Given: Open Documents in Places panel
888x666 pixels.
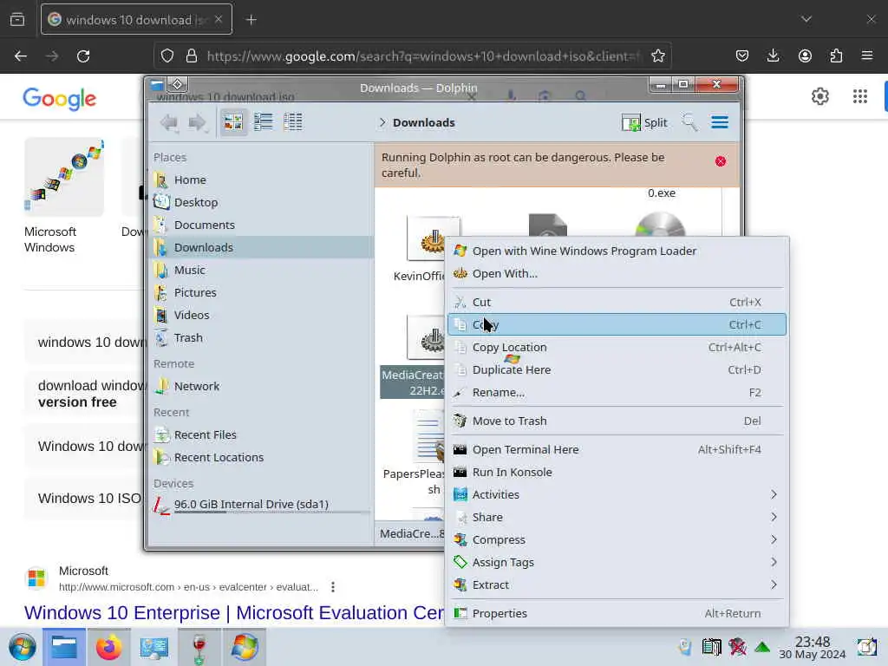Looking at the screenshot, I should [260, 225].
